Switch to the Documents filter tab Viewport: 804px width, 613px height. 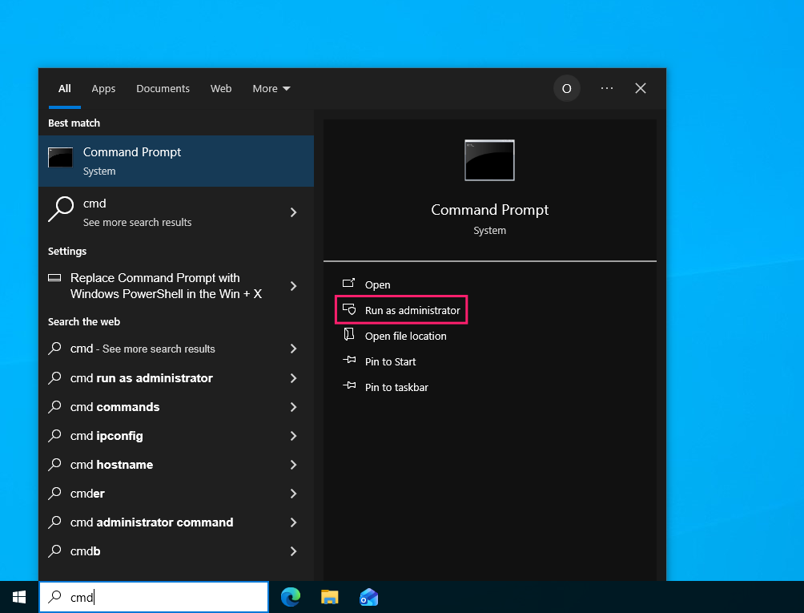click(x=163, y=89)
